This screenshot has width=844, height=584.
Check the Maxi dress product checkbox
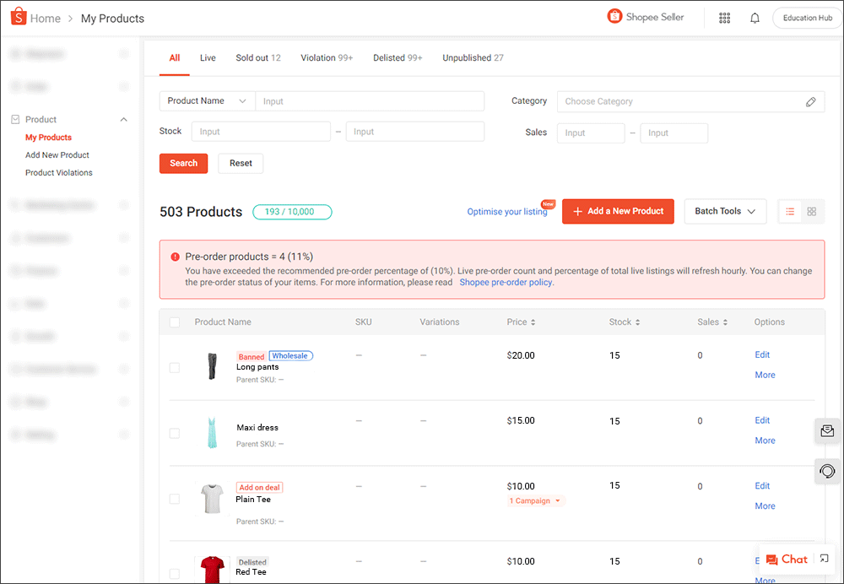point(174,433)
